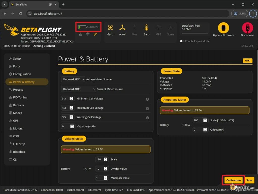Adjust Capacity mAh stepper
This screenshot has height=194, width=258.
click(72, 126)
